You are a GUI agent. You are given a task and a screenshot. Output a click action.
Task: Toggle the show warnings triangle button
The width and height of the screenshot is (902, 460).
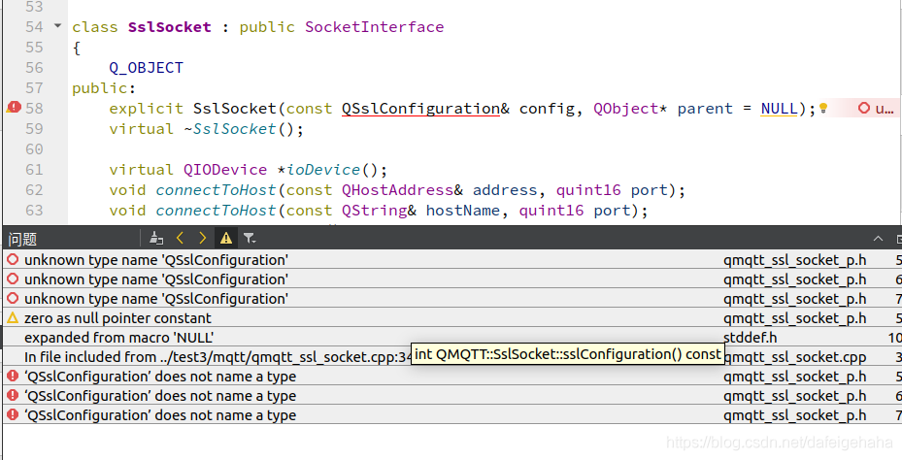point(225,238)
